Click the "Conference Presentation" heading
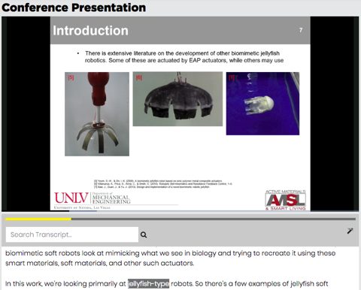This screenshot has height=290, width=361. point(74,8)
